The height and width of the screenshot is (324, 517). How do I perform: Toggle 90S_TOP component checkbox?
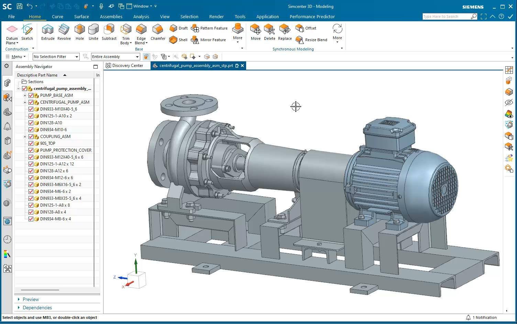(31, 143)
